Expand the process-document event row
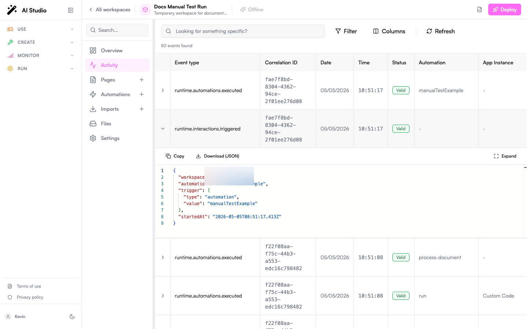The width and height of the screenshot is (527, 329). [x=163, y=257]
